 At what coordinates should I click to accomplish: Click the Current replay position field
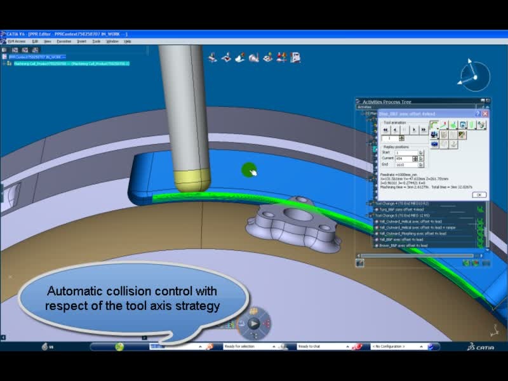tap(403, 159)
